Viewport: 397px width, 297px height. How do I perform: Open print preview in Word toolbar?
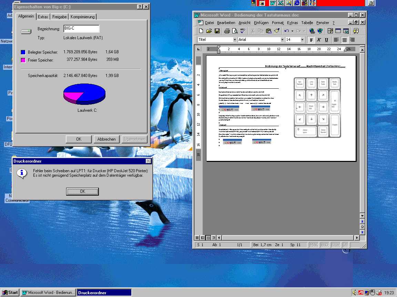click(235, 31)
